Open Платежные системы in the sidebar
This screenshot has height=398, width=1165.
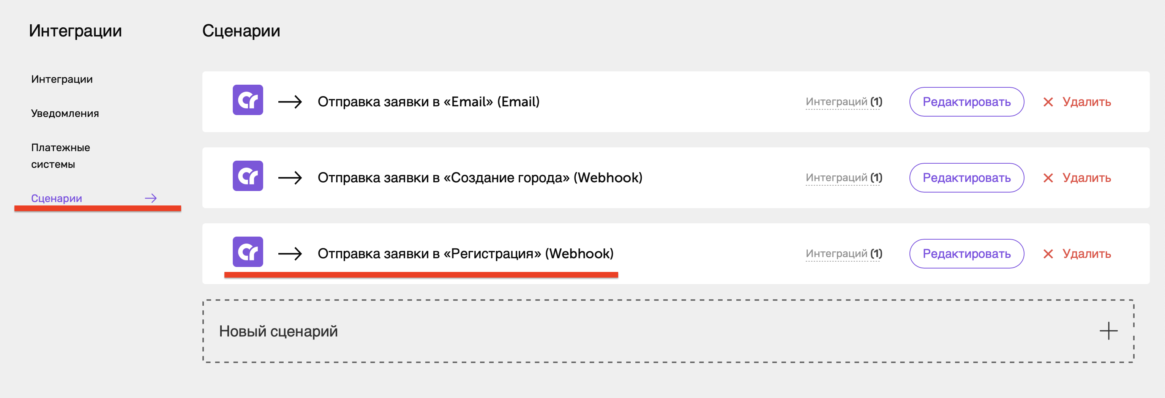(61, 156)
